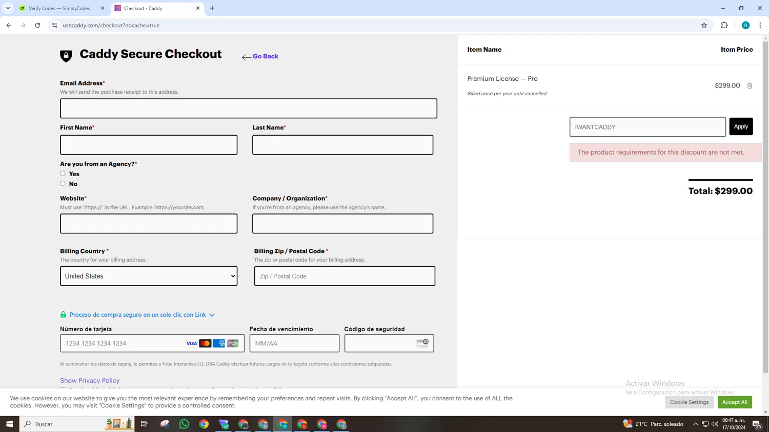This screenshot has height=432, width=769.
Task: Focus the Código de seguridad field
Action: point(389,343)
